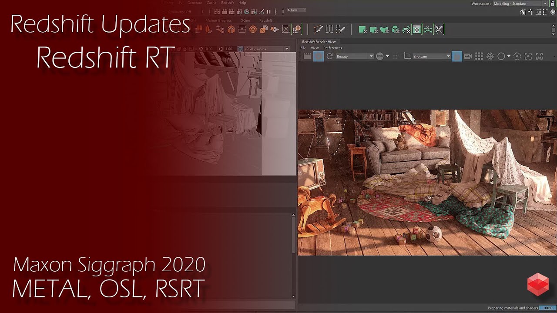Click the orange cube shelf icon
Viewport: 557px width, 313px height.
pyautogui.click(x=231, y=30)
